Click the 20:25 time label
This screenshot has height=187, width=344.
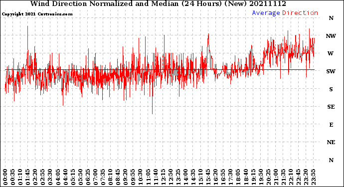[x=268, y=177]
